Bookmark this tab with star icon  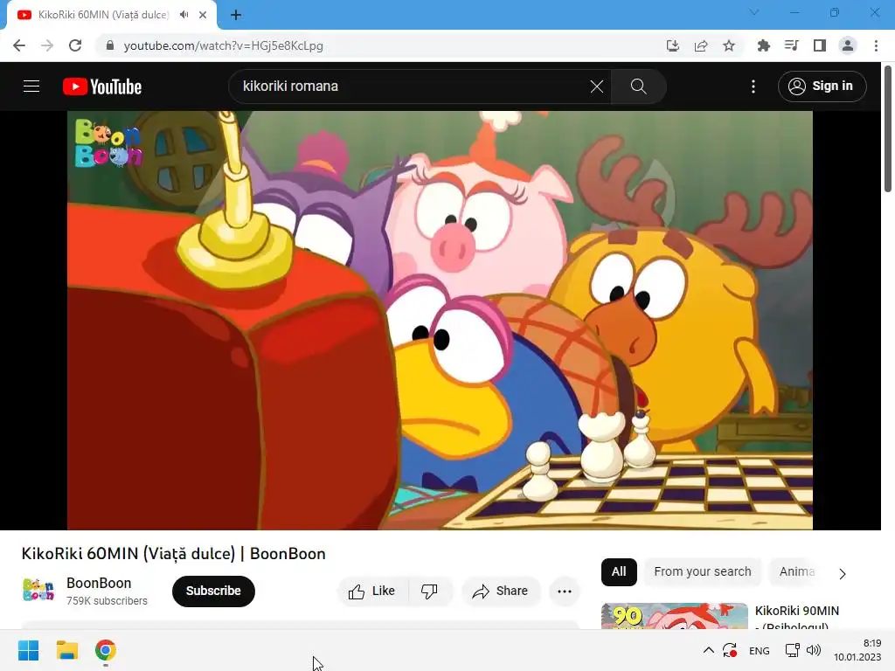729,45
